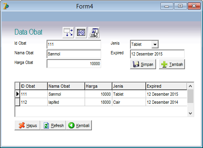The width and height of the screenshot is (203, 148).
Task: Click the Kembali back button
Action: point(79,125)
